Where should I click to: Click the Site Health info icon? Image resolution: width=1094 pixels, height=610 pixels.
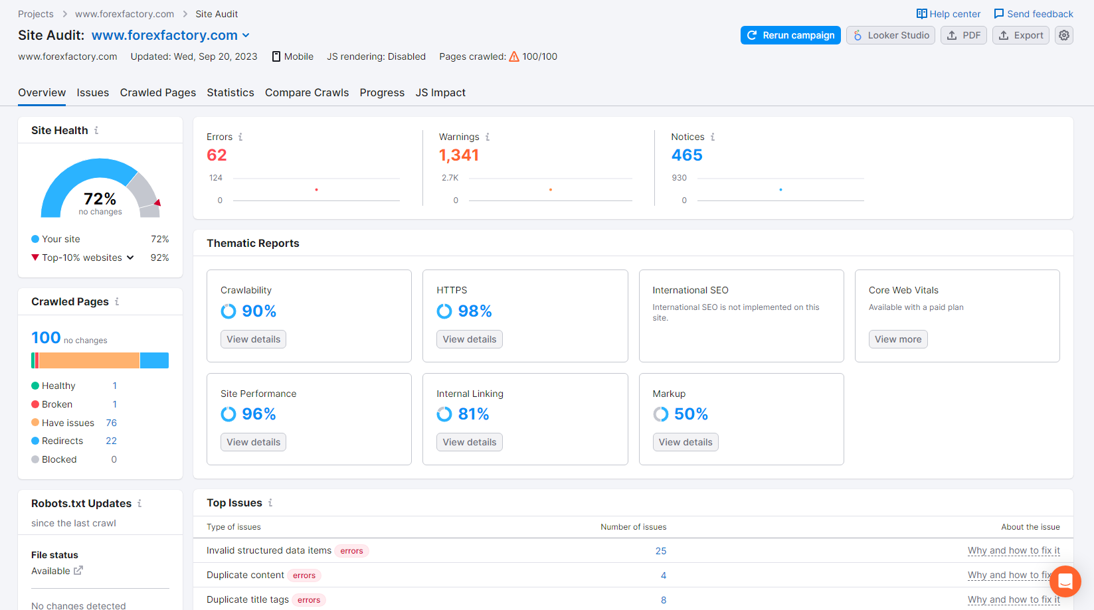tap(96, 130)
